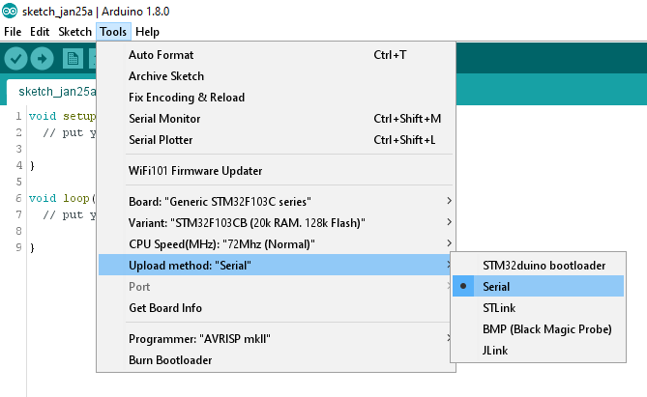
Task: Click the Upload arrow toolbar icon
Action: (43, 59)
